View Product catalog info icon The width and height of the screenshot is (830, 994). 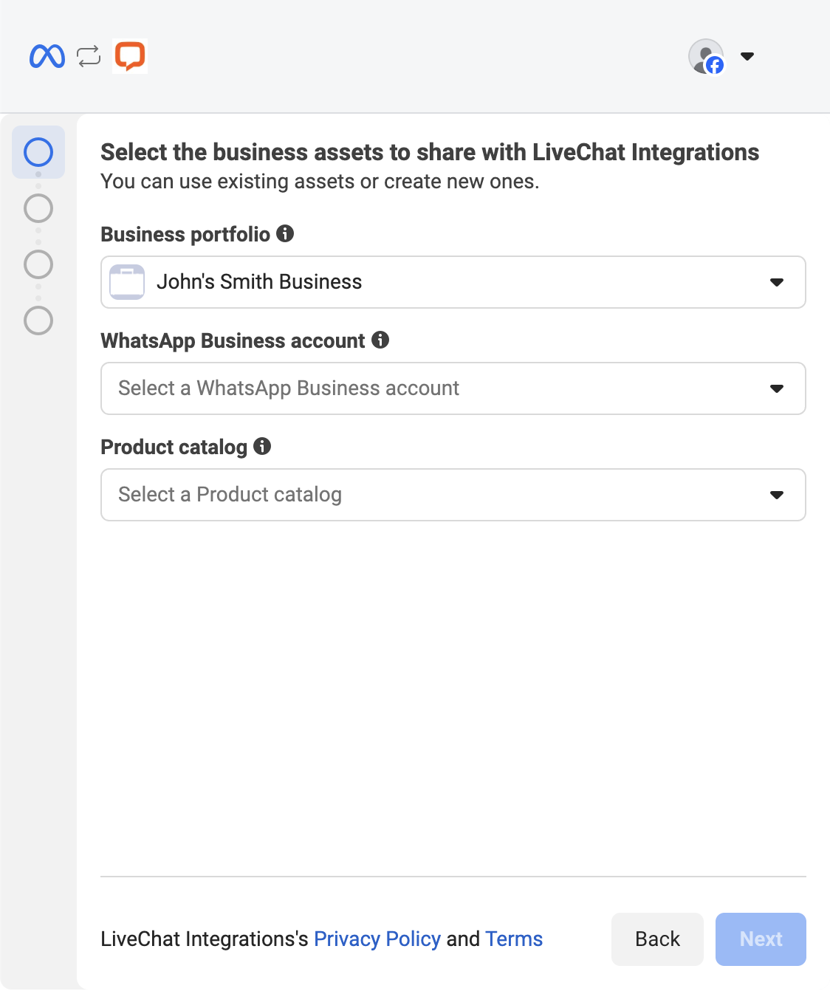262,446
